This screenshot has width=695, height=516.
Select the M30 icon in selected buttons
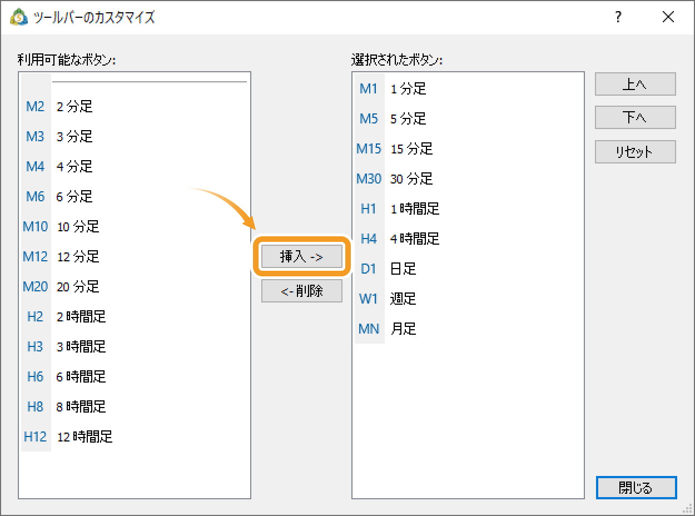[x=369, y=179]
